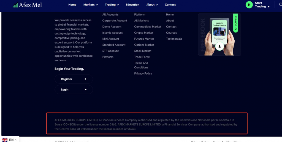Image resolution: width=282 pixels, height=142 pixels.
Task: Open the Testimonials footer link
Action: pos(174,39)
